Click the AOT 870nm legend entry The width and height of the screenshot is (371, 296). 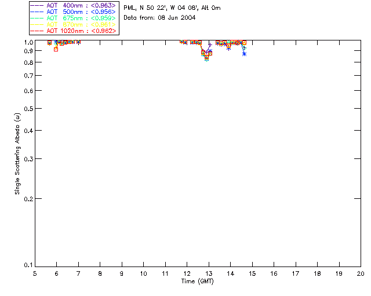click(73, 24)
